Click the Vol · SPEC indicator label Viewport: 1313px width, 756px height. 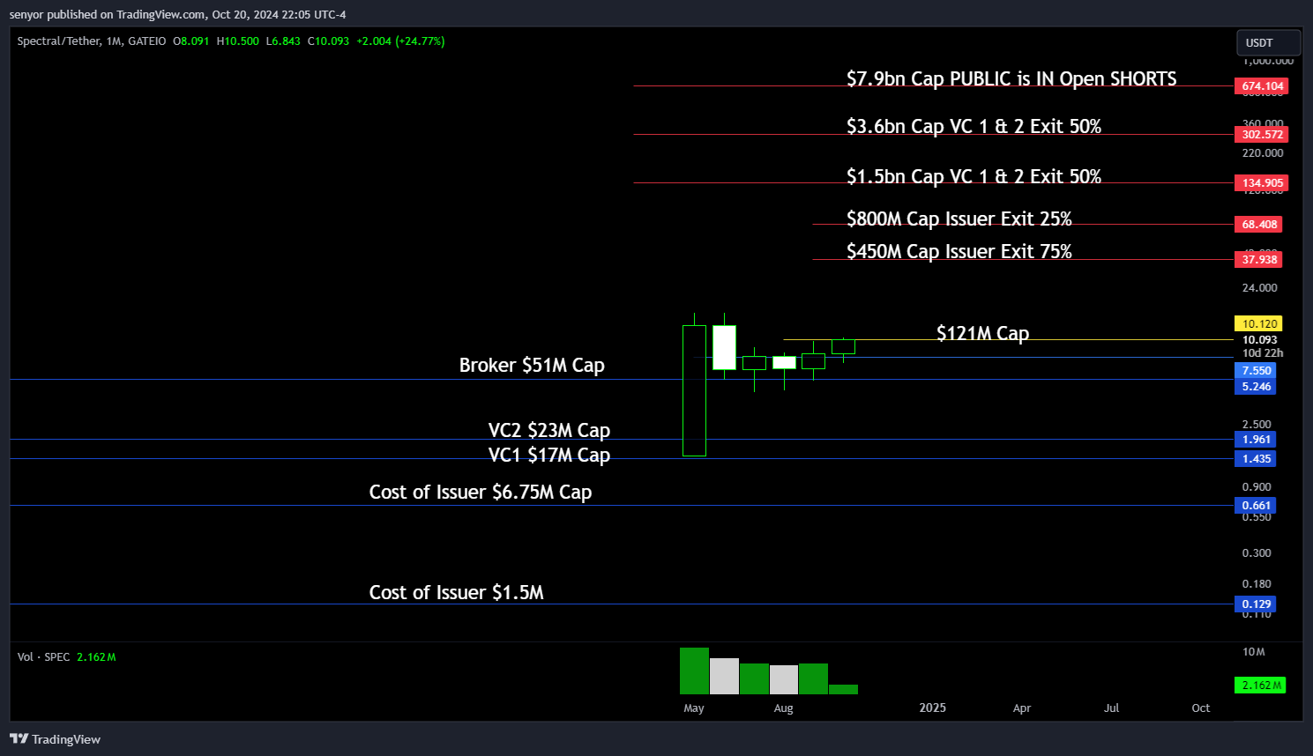point(43,657)
